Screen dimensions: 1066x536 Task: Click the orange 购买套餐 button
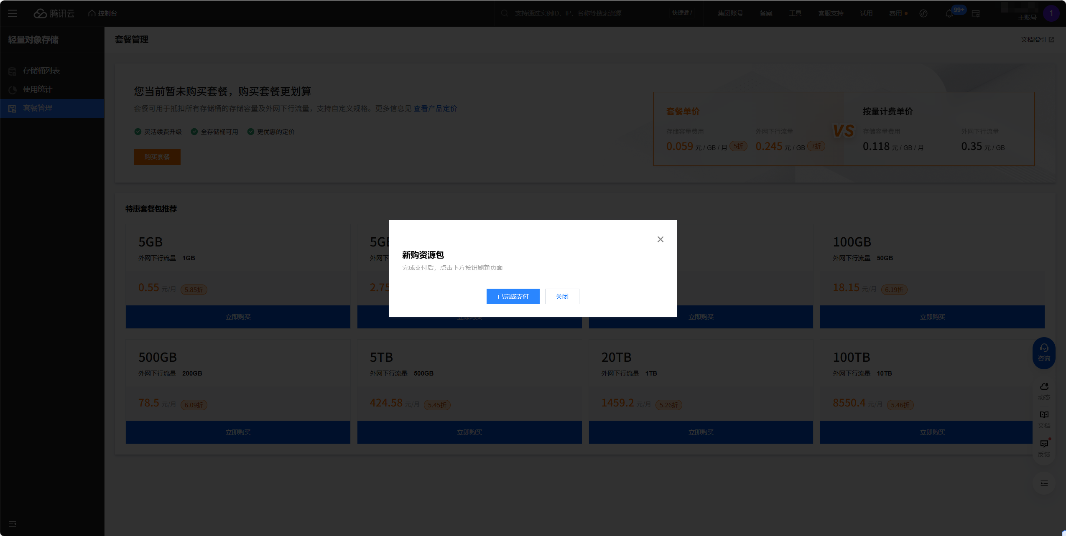click(157, 157)
